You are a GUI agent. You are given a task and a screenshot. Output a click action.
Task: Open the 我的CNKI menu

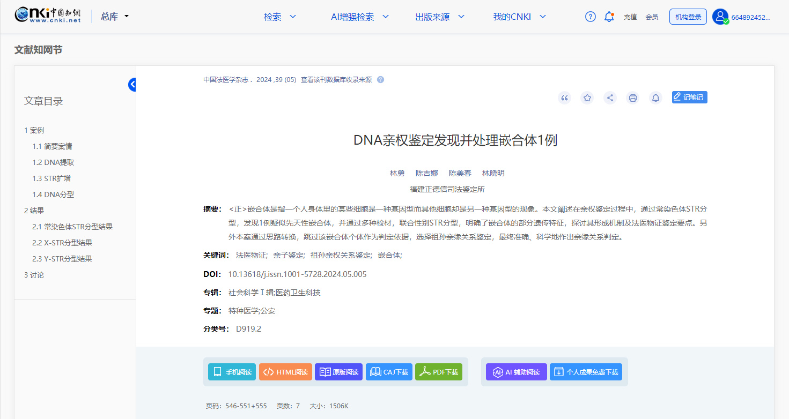[519, 17]
